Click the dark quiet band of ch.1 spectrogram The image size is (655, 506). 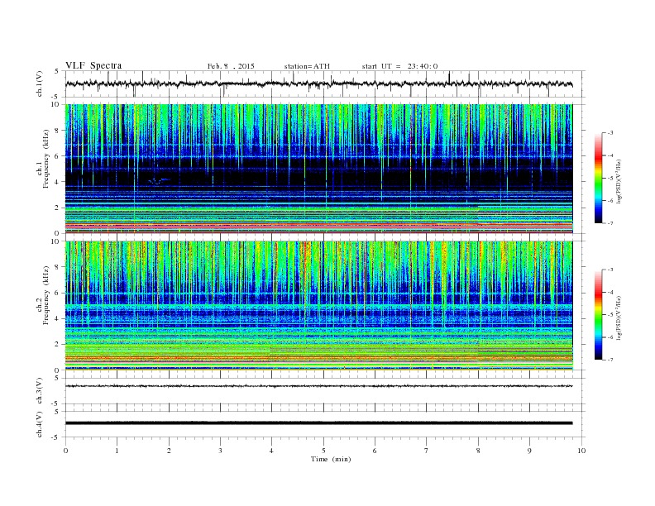click(x=319, y=176)
